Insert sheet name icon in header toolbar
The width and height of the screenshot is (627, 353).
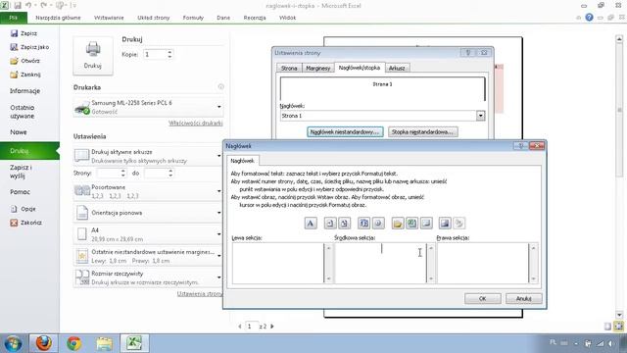tap(426, 223)
